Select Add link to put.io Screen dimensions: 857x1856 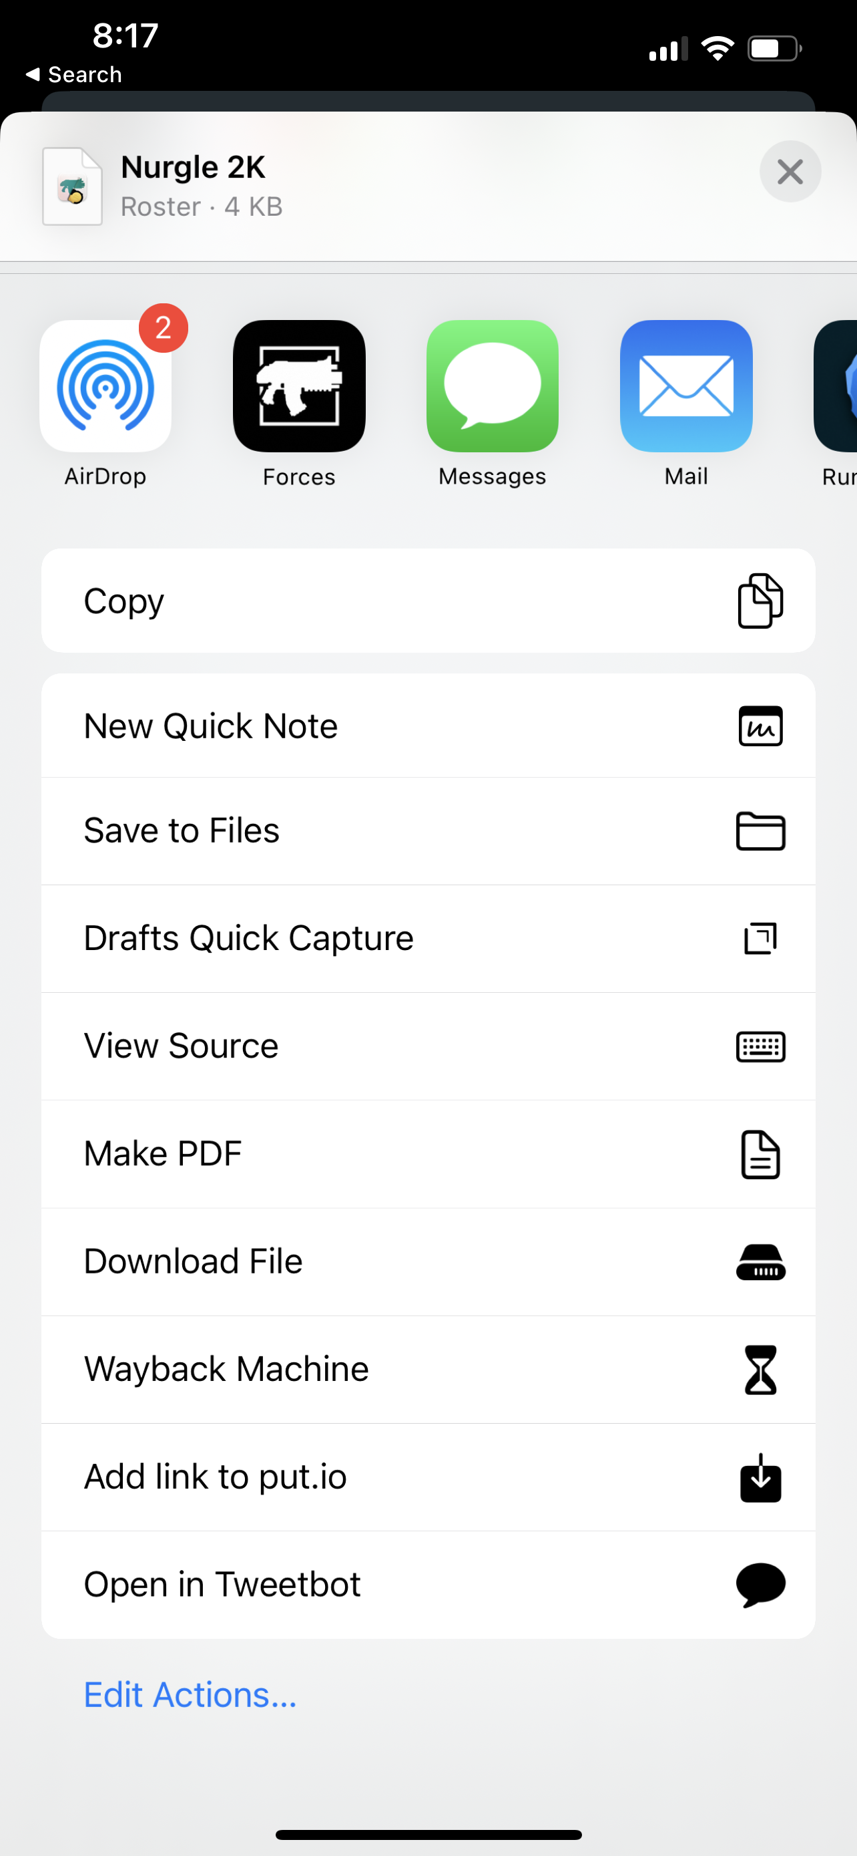(x=428, y=1477)
